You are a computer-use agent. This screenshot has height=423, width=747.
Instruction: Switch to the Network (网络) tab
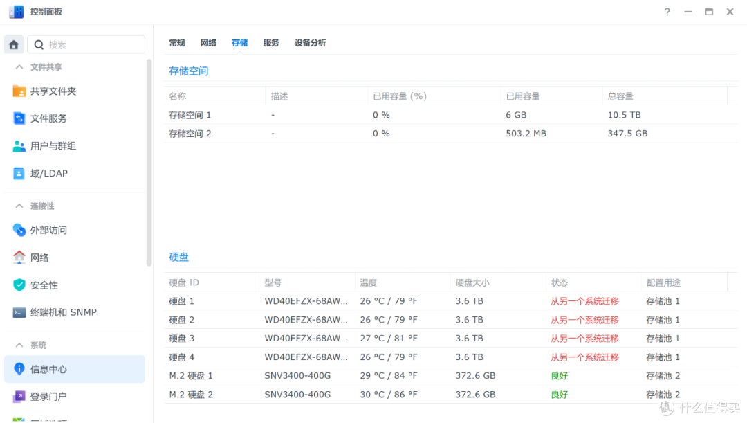click(x=208, y=43)
